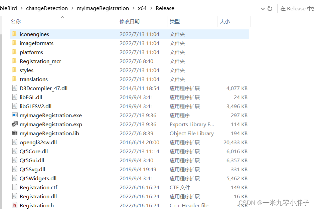
Task: Select the iconengines folder name
Action: (x=34, y=34)
